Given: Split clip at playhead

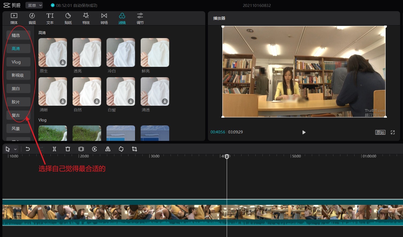Looking at the screenshot, I should 54,149.
